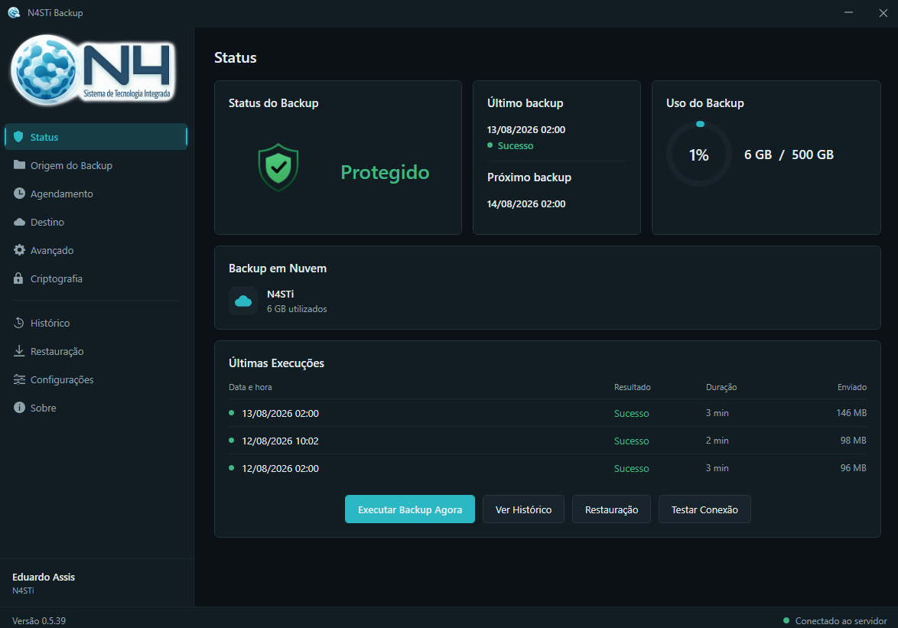Click the 13/08/2026 02:00 last backup date
The height and width of the screenshot is (628, 898).
click(x=526, y=129)
